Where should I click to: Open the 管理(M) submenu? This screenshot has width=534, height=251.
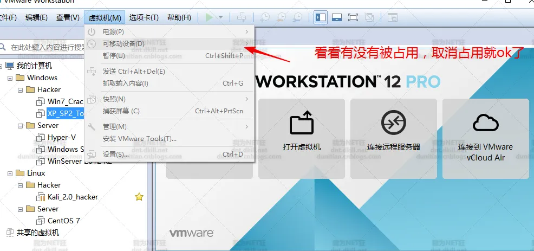coord(170,127)
